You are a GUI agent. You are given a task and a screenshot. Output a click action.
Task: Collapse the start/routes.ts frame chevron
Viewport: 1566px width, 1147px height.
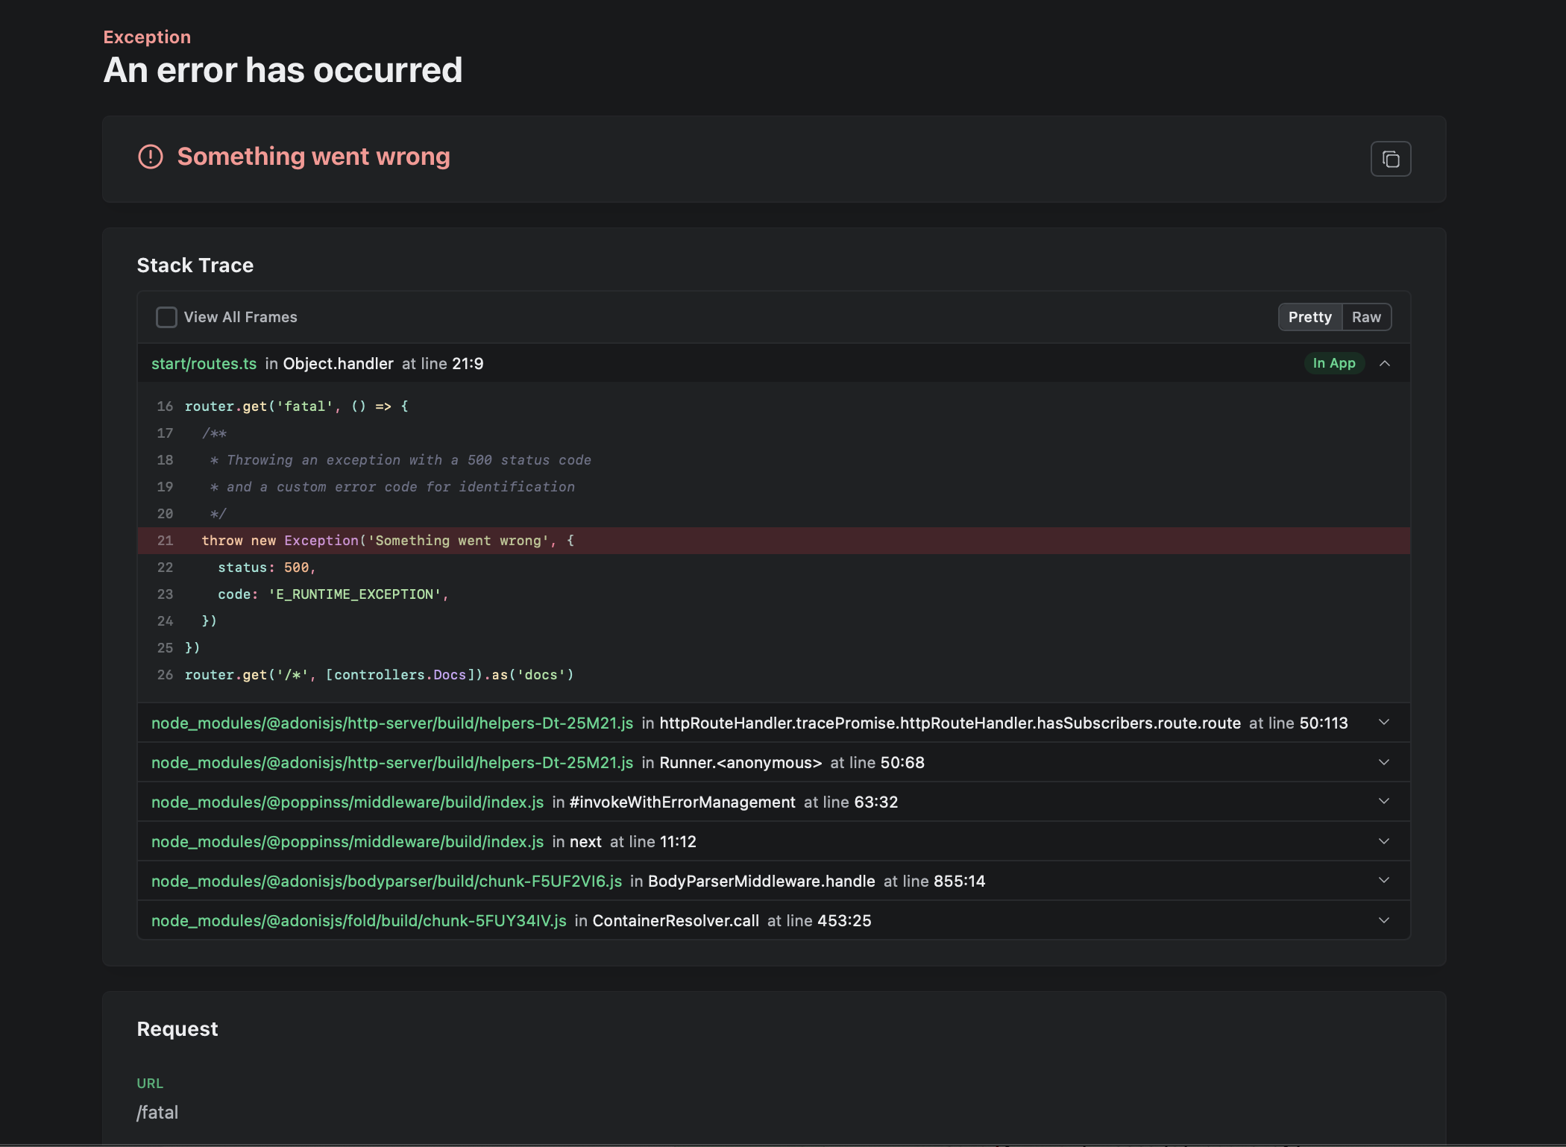[1385, 363]
